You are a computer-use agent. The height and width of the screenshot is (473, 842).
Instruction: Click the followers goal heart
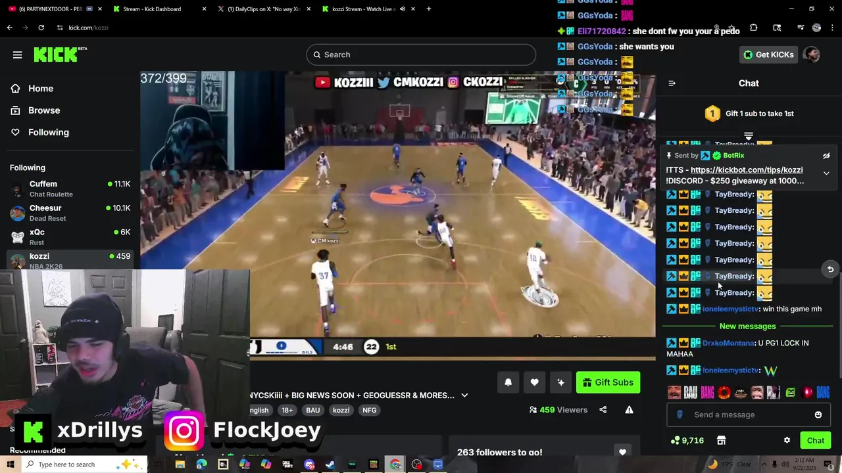(622, 452)
